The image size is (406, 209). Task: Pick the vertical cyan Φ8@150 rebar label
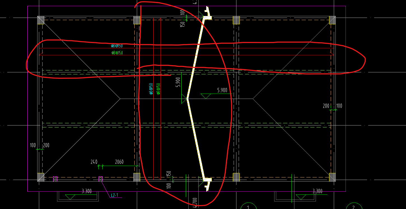(151, 89)
